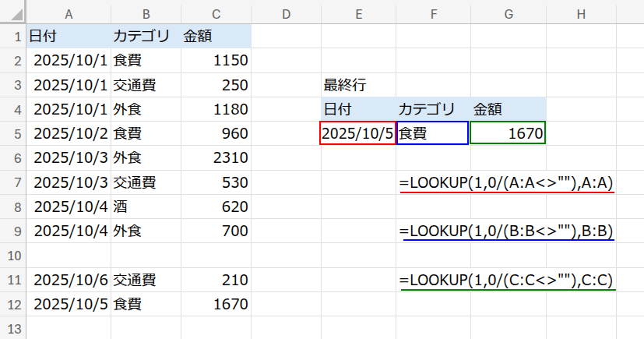This screenshot has width=644, height=339.
Task: Select row 5 header
Action: [x=13, y=133]
